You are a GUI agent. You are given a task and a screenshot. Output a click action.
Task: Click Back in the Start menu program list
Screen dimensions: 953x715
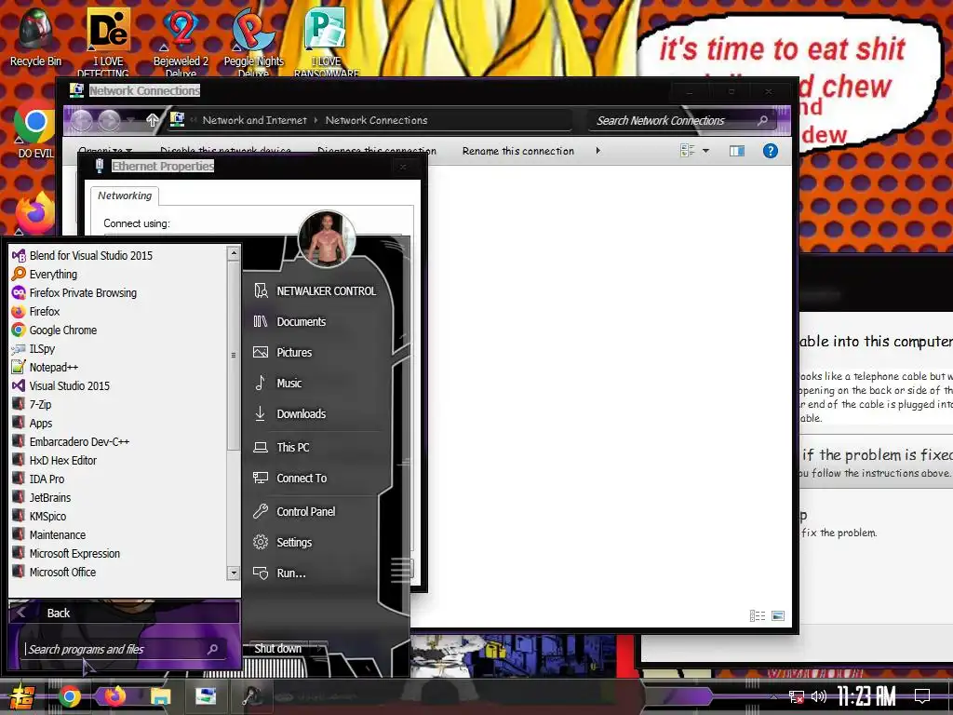point(124,613)
